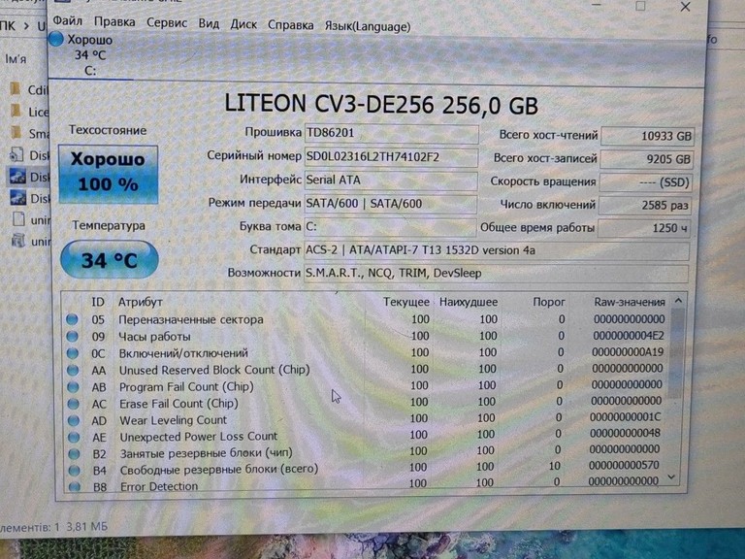745x559 pixels.
Task: Select Program Fail Count (Chip) row
Action: (366, 386)
